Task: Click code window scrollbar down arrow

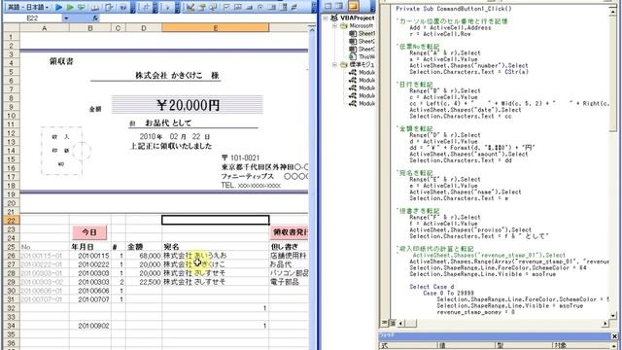Action: [613, 315]
